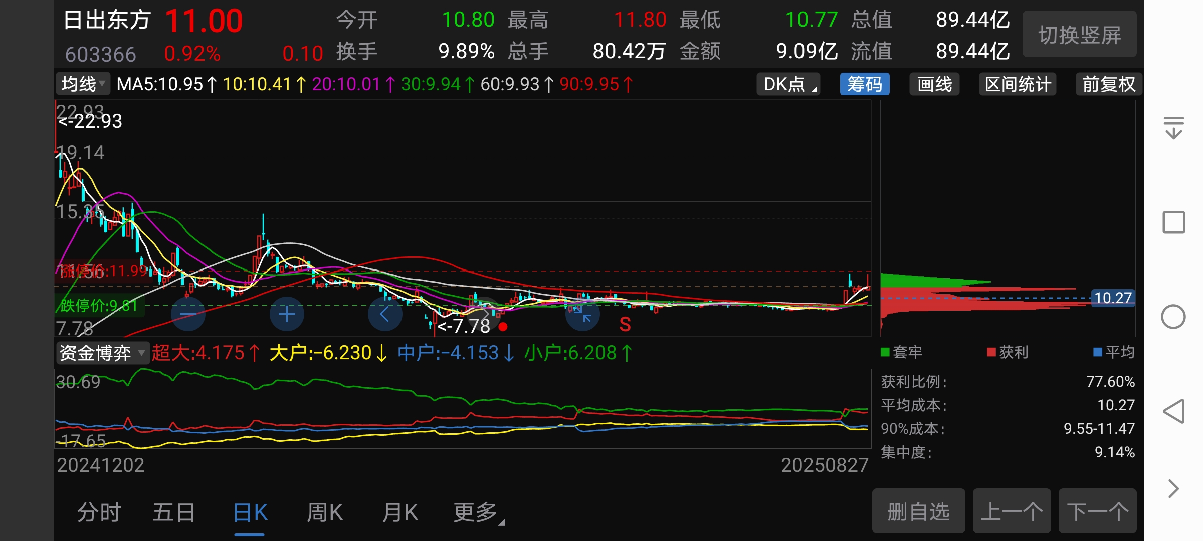Open the 均线 indicator dropdown
This screenshot has width=1203, height=541.
(x=83, y=84)
